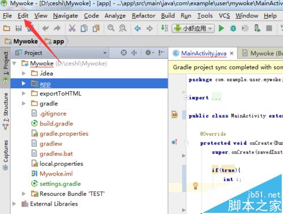Click the gray Stop square icon

click(269, 28)
